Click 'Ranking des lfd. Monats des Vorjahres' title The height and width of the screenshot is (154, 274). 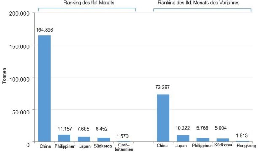pos(199,3)
